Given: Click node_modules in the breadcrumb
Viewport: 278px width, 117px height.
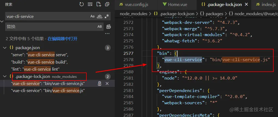Looking at the screenshot, I should click(x=134, y=14).
